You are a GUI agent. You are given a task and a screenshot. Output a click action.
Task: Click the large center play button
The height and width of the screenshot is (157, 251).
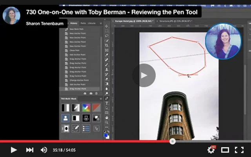point(144,75)
